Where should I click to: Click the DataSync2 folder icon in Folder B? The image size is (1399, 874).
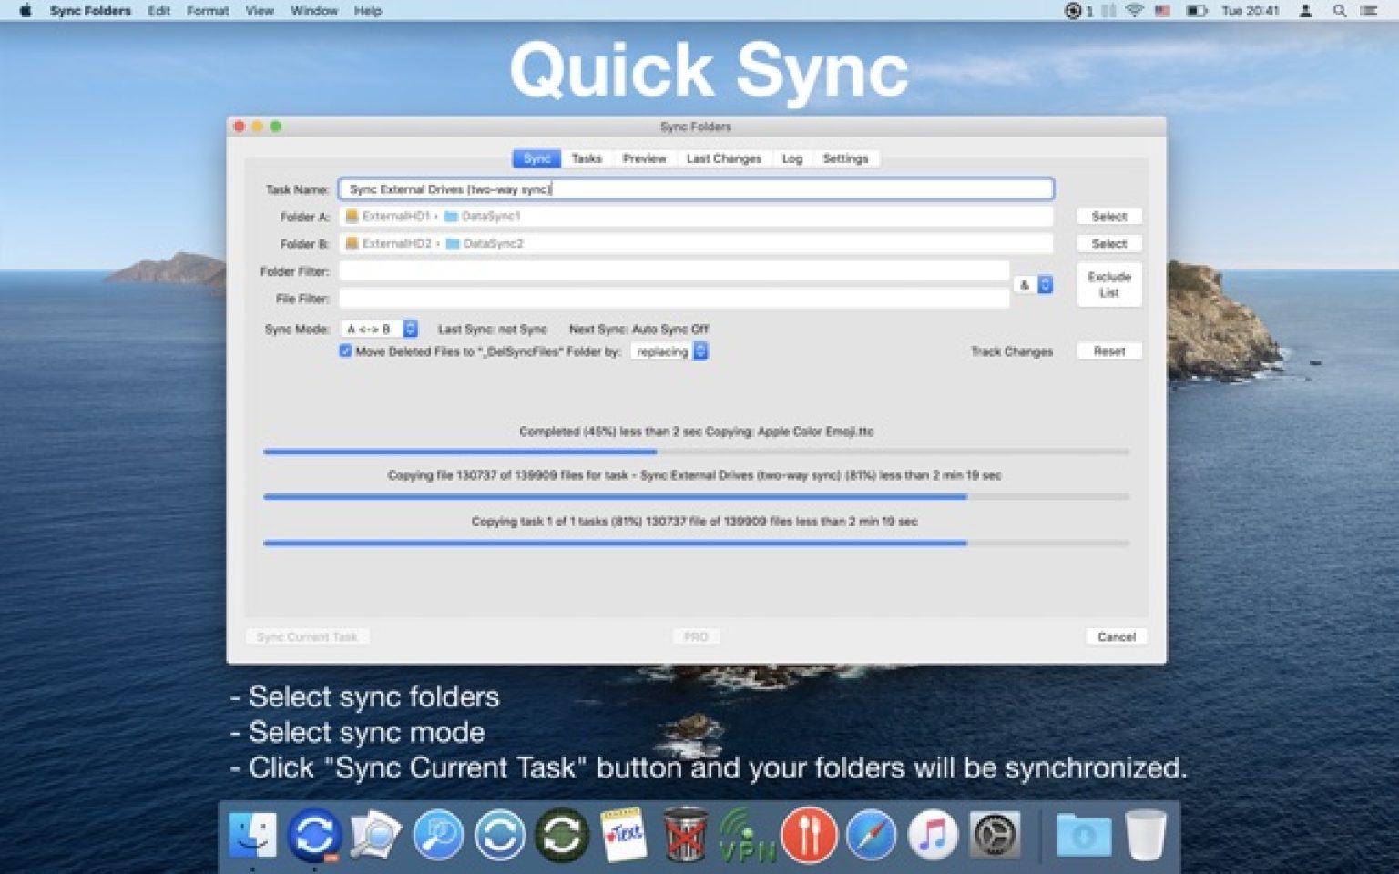click(454, 243)
